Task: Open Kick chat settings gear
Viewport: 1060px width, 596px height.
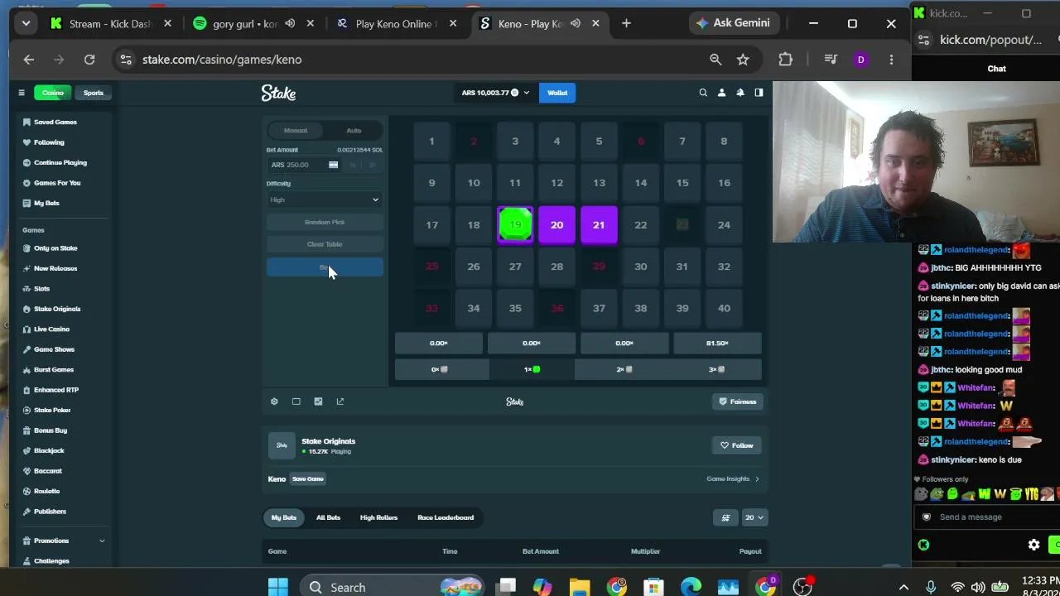Action: pyautogui.click(x=1033, y=545)
